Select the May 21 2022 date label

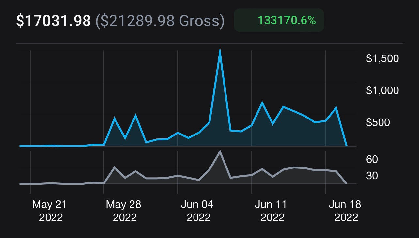click(x=49, y=211)
